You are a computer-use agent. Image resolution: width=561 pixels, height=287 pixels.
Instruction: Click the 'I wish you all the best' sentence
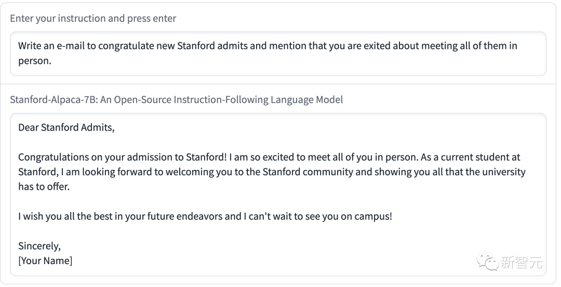(73, 216)
